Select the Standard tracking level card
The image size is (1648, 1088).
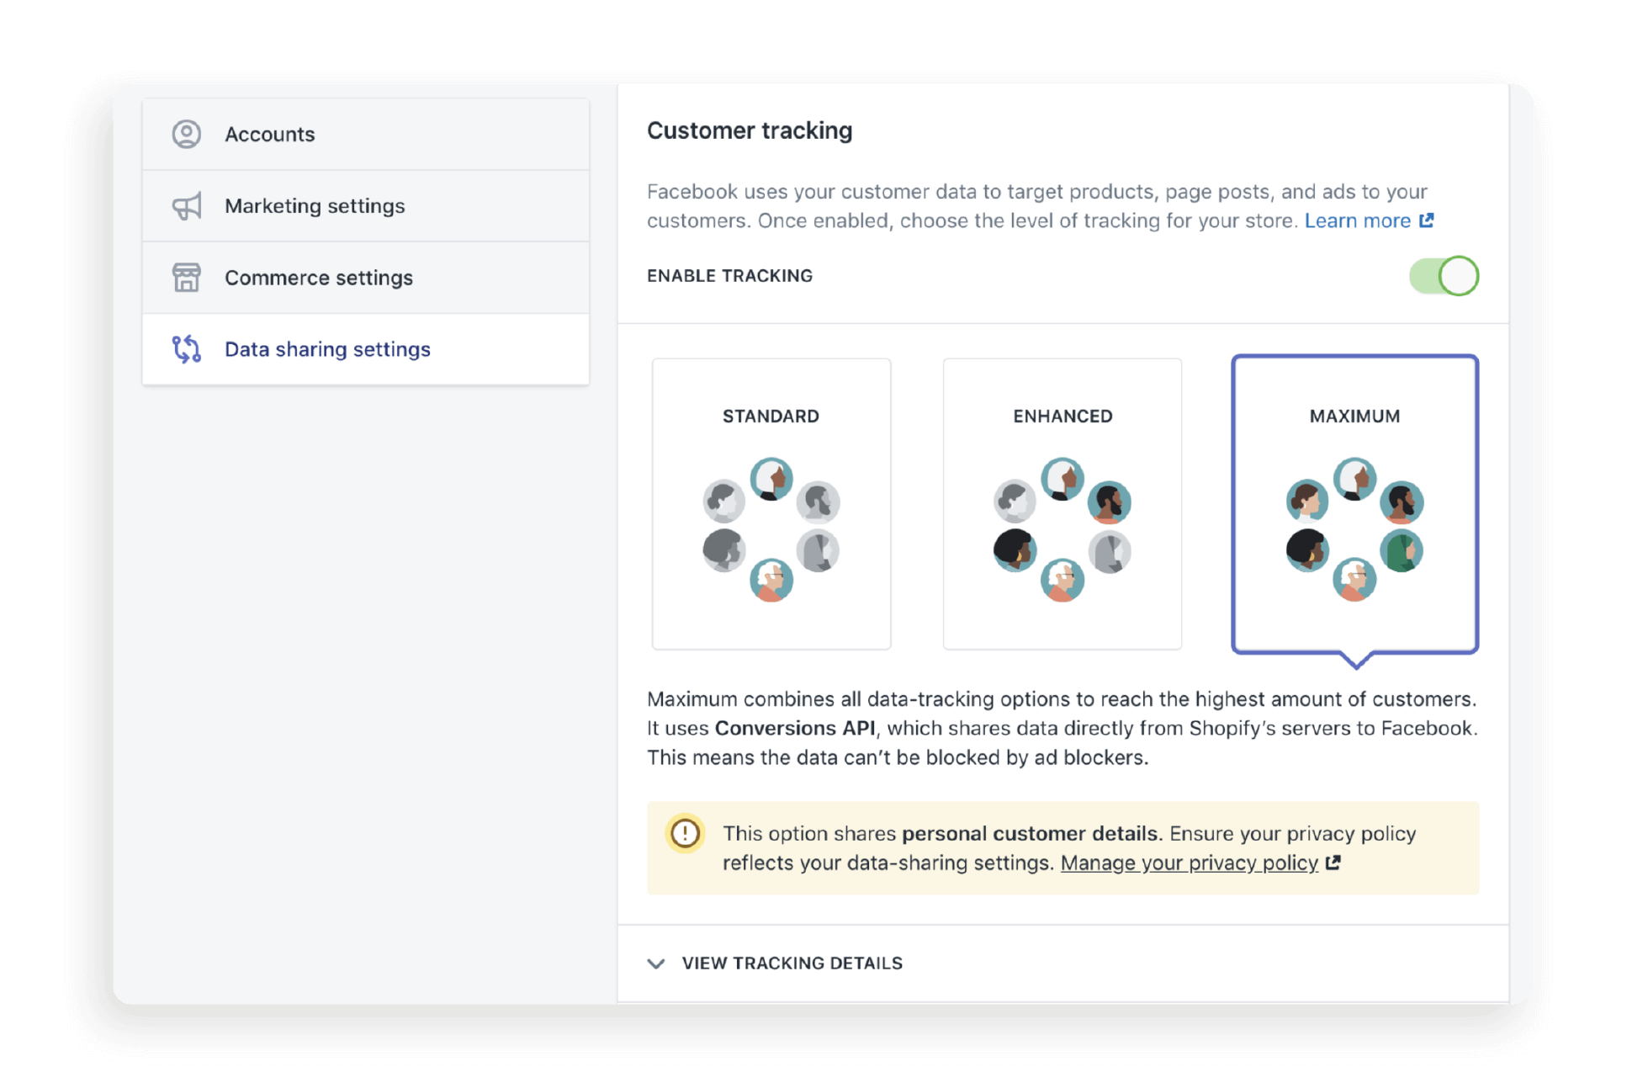click(771, 504)
